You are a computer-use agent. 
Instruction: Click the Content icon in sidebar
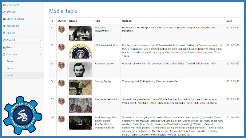pos(4,40)
